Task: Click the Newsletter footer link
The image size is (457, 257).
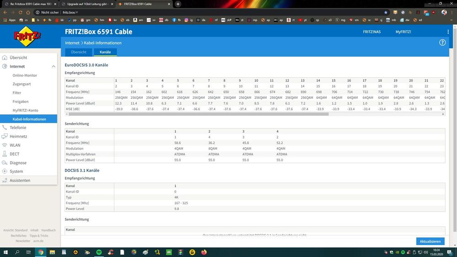Action: coord(23,241)
